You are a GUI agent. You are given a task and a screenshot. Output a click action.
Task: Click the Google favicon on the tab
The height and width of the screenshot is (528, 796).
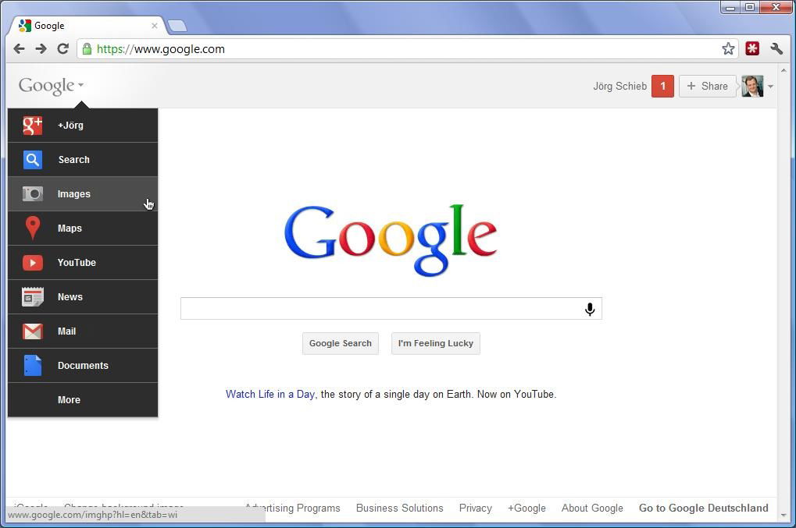coord(24,25)
